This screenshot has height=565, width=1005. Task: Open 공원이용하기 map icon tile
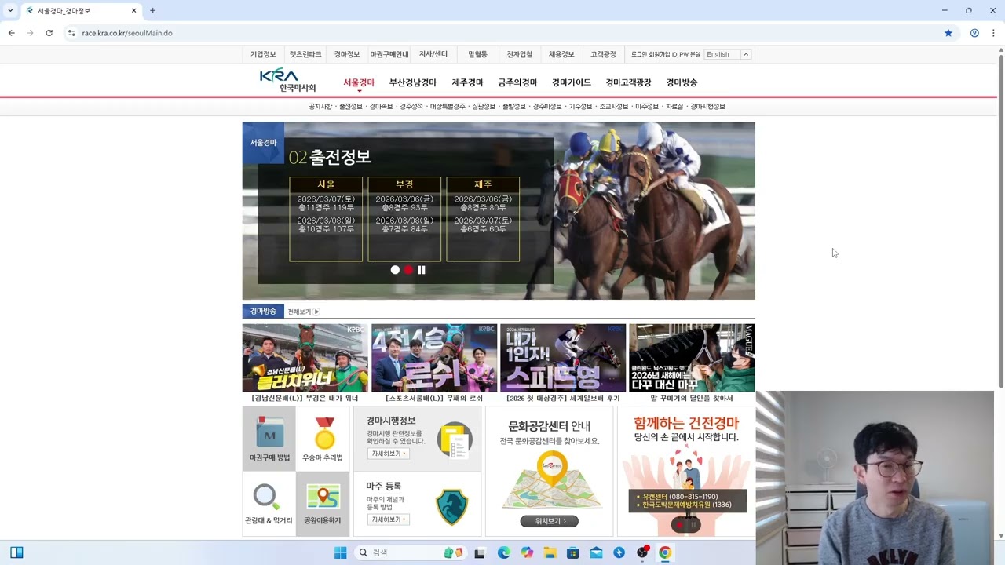(323, 504)
